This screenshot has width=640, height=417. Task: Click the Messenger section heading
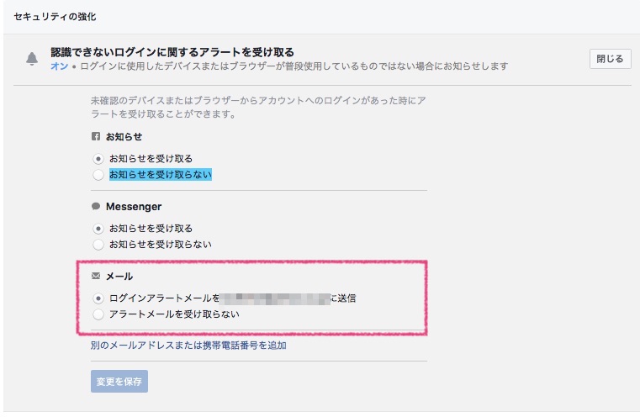pos(134,207)
